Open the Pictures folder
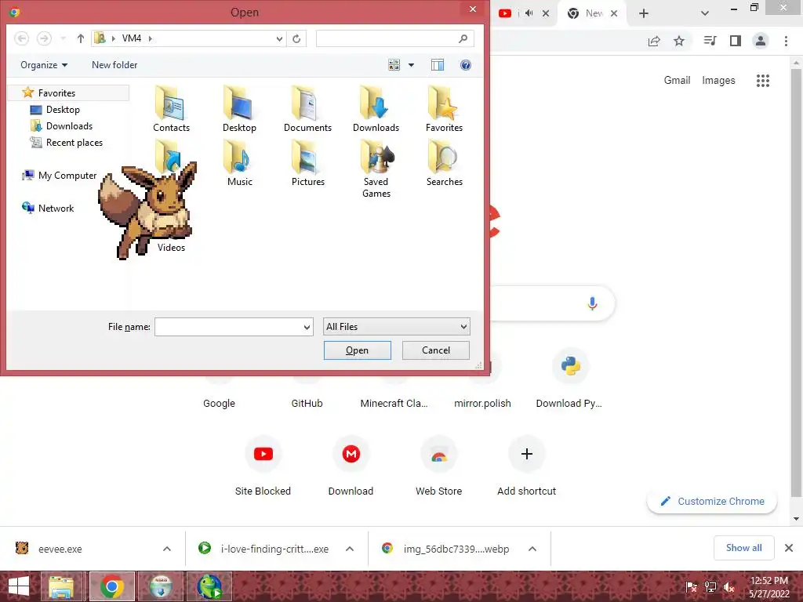 [307, 164]
